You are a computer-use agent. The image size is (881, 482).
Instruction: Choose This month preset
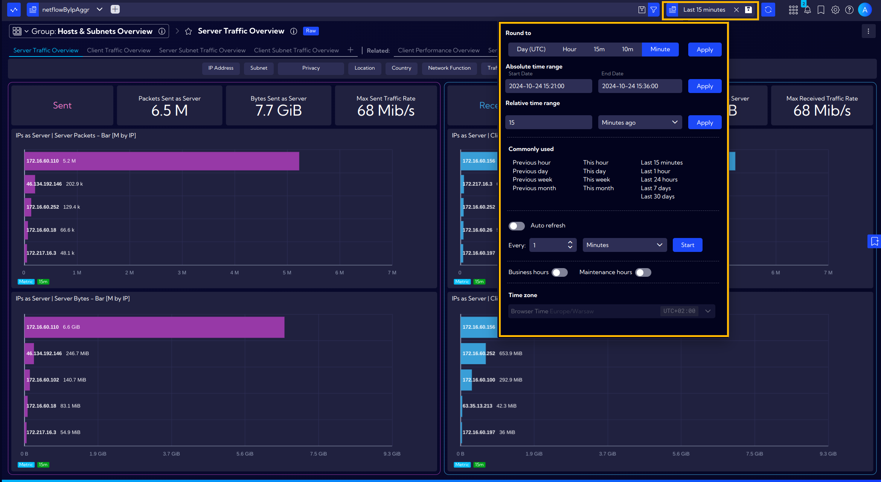[598, 188]
